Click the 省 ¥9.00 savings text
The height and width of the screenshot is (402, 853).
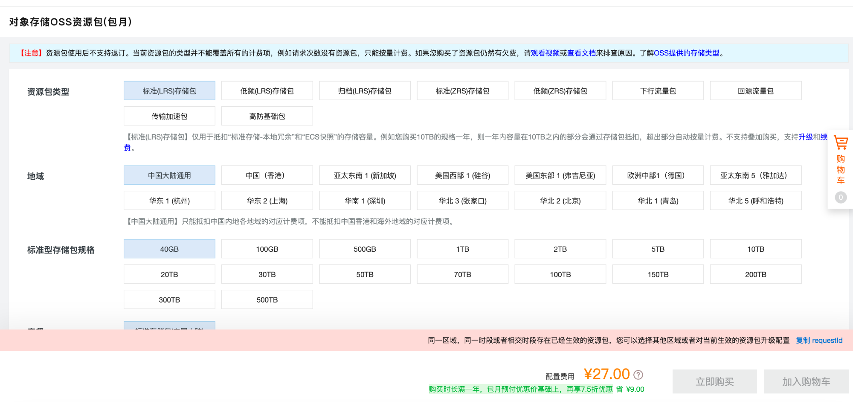click(x=630, y=389)
